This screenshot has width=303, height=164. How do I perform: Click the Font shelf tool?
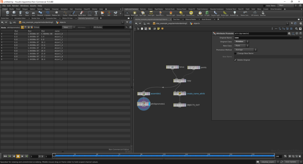click(96, 13)
